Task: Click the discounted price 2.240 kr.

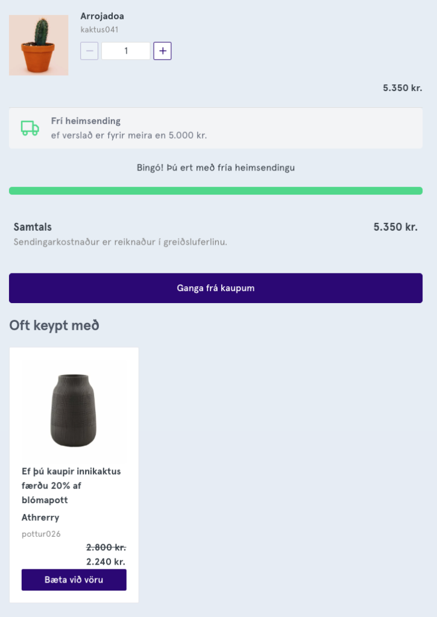Action: tap(105, 562)
